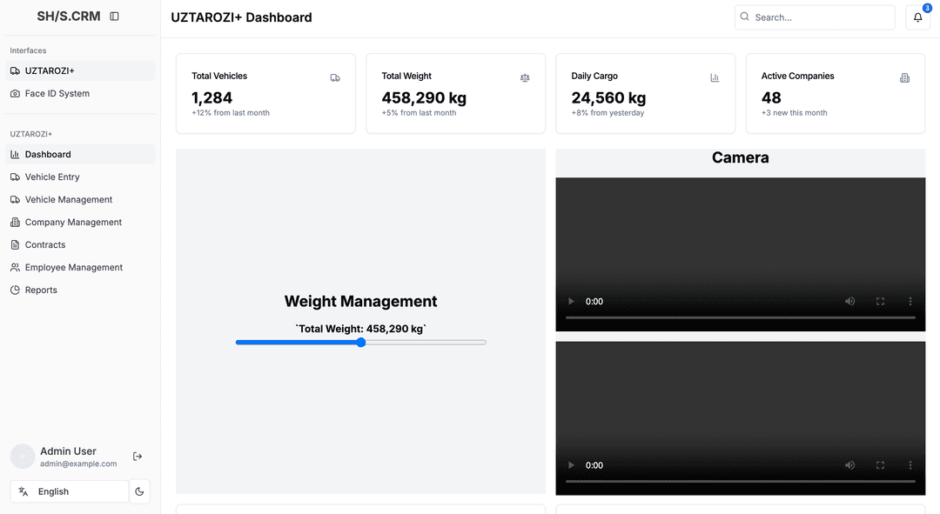Play the first camera video
The width and height of the screenshot is (940, 514).
point(572,302)
